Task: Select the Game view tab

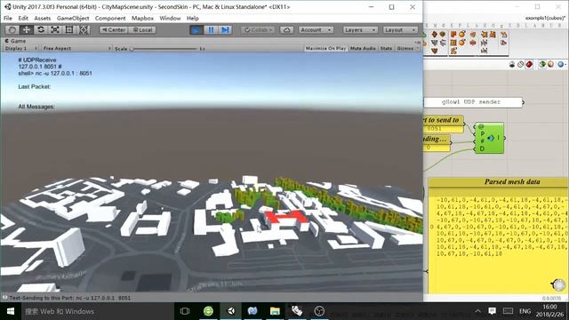Action: click(15, 41)
